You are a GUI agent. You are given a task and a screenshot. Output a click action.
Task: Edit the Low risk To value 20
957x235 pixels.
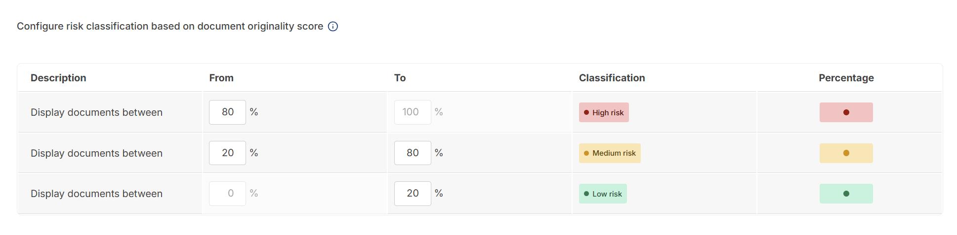click(413, 194)
